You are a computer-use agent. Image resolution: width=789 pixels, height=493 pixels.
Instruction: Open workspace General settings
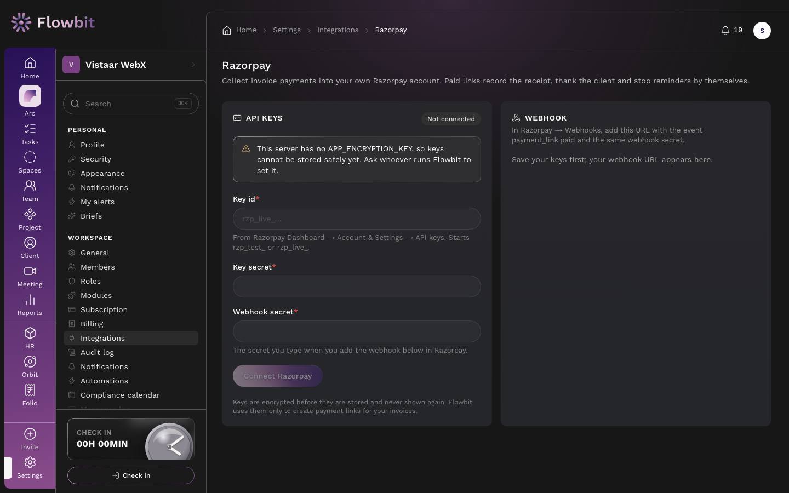pos(131,253)
